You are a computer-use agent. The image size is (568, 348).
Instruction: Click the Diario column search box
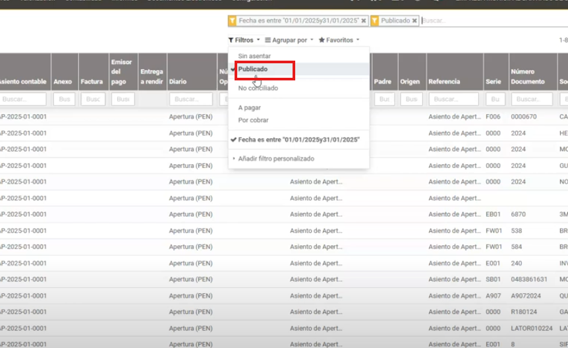pyautogui.click(x=190, y=100)
